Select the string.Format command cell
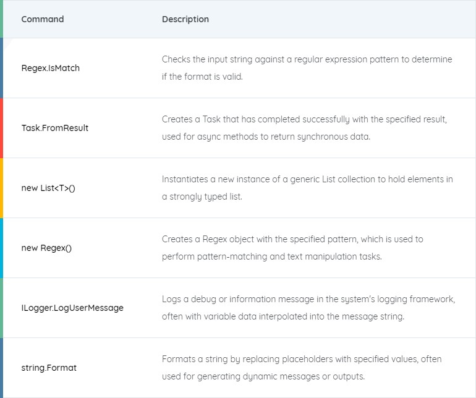Screen dimensions: 476x398 (x=49, y=368)
